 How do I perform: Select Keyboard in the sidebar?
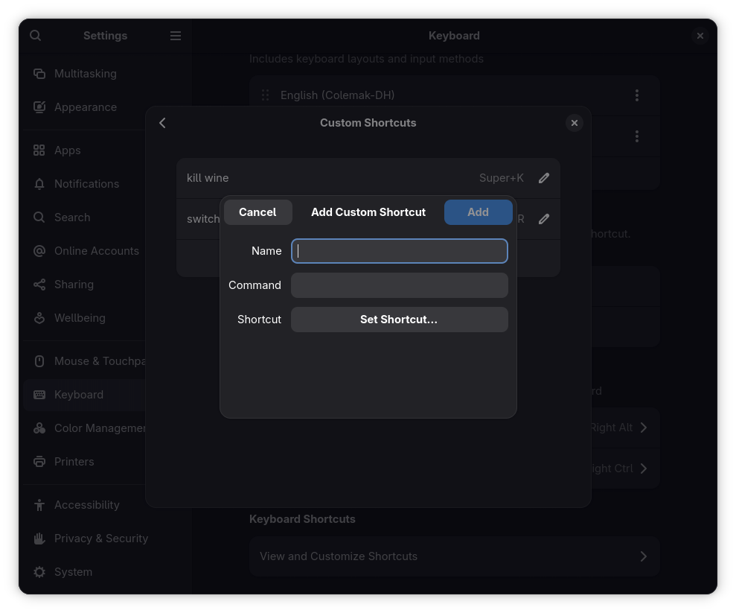[x=85, y=395]
